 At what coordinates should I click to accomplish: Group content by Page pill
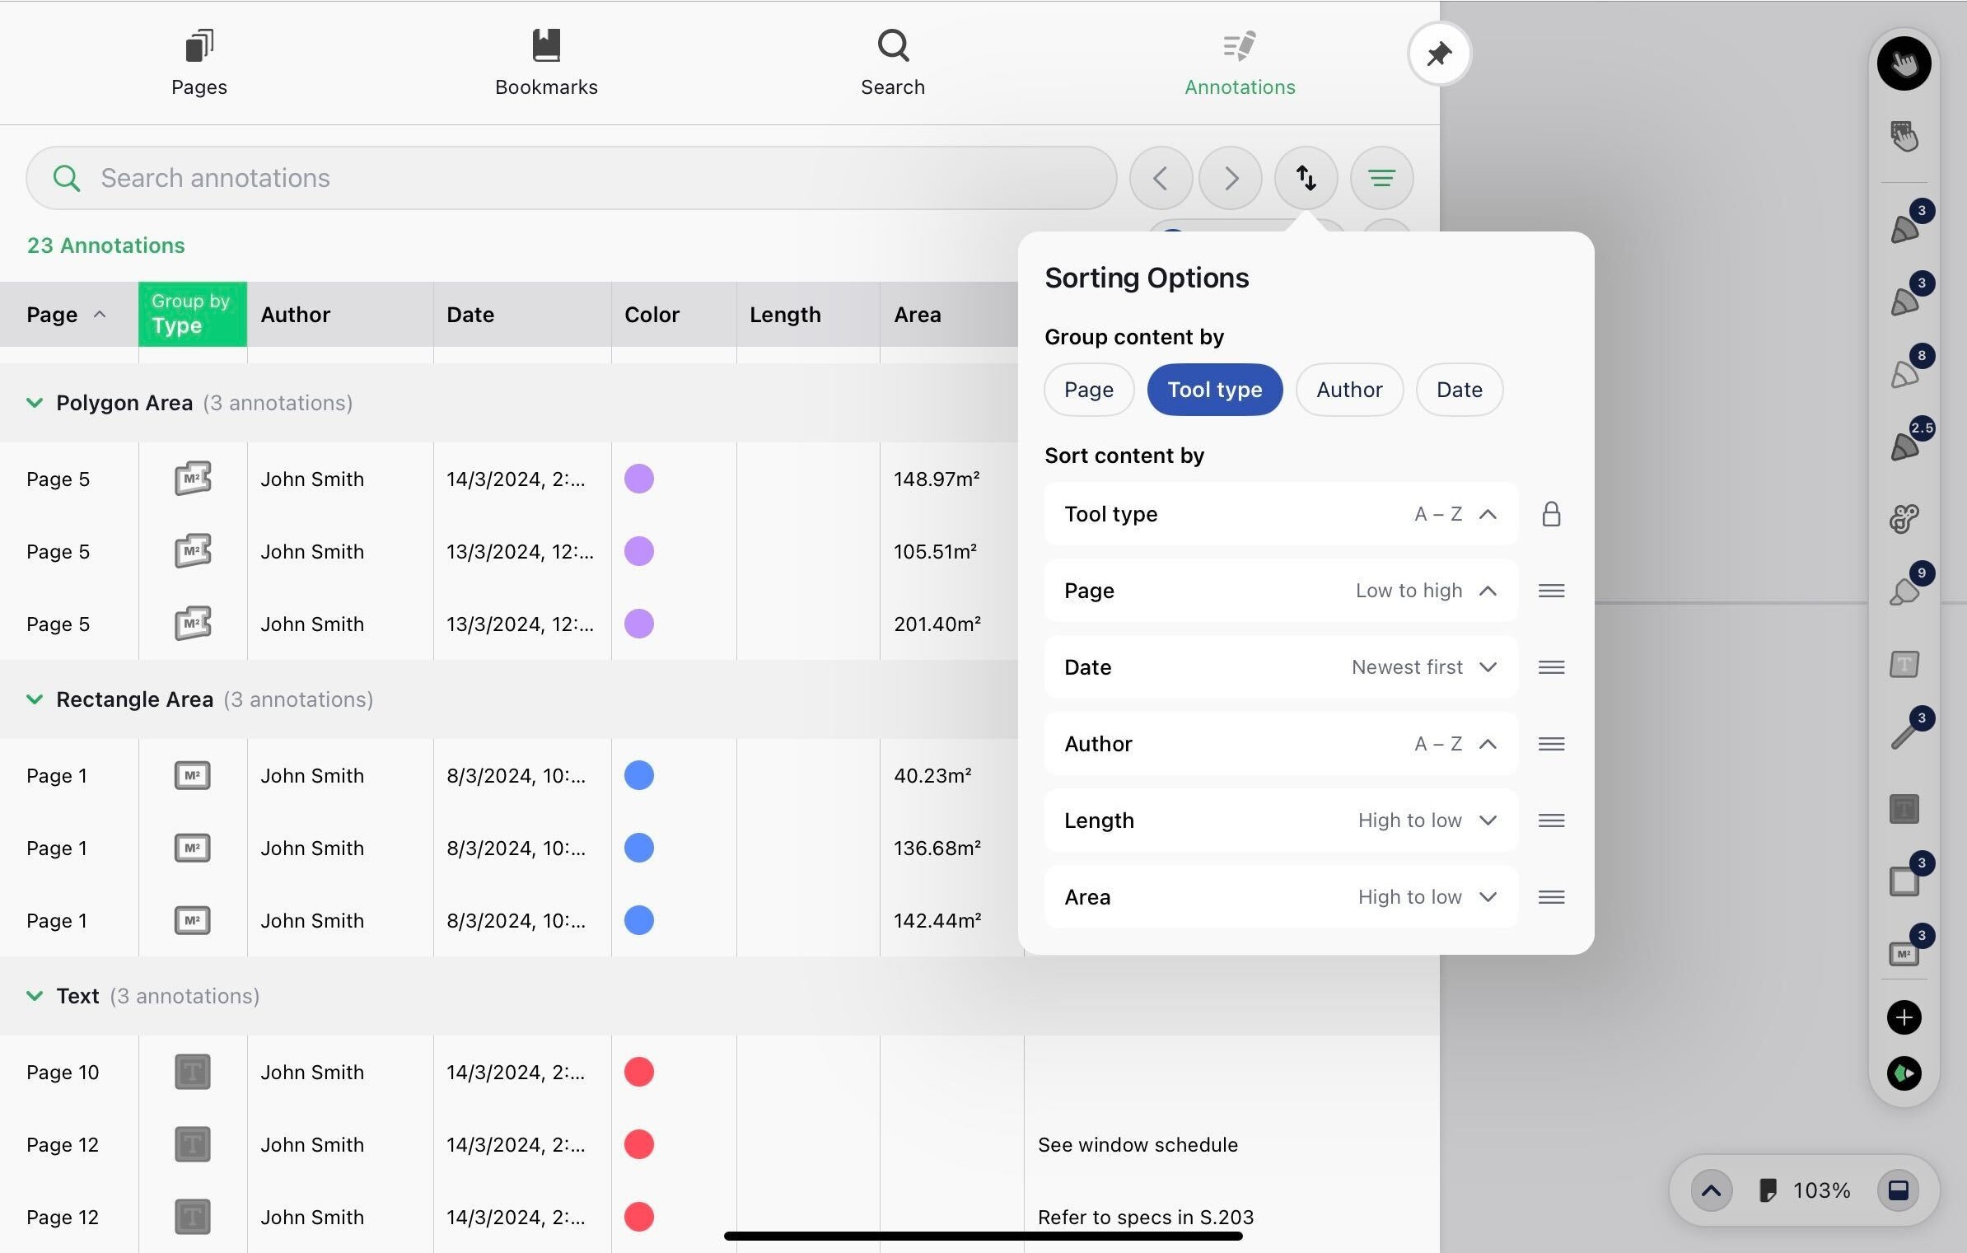[x=1088, y=390]
